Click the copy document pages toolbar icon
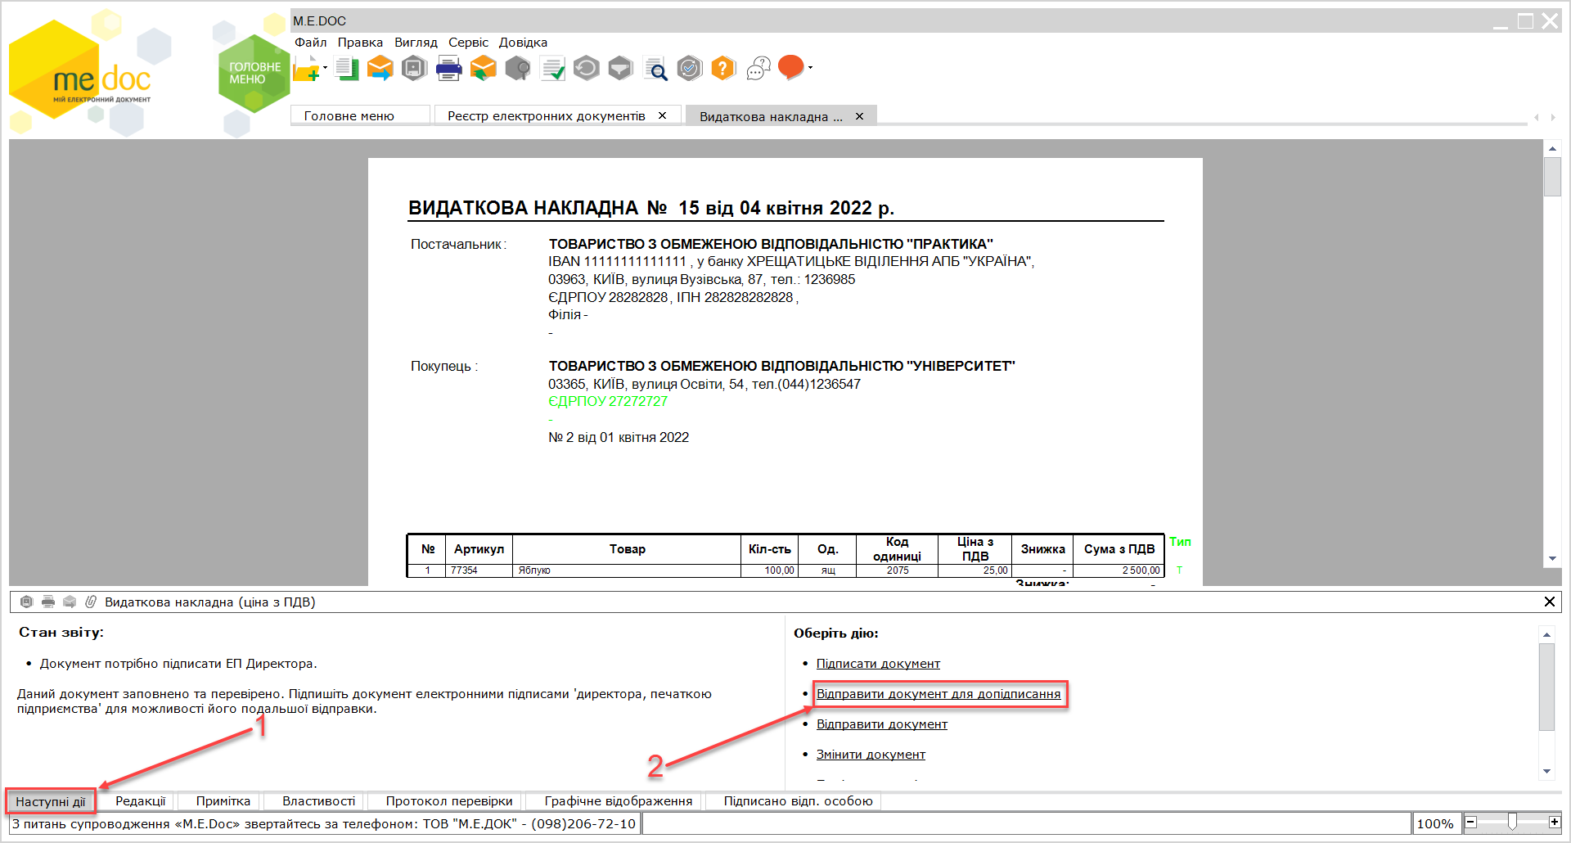The image size is (1571, 843). (x=347, y=69)
